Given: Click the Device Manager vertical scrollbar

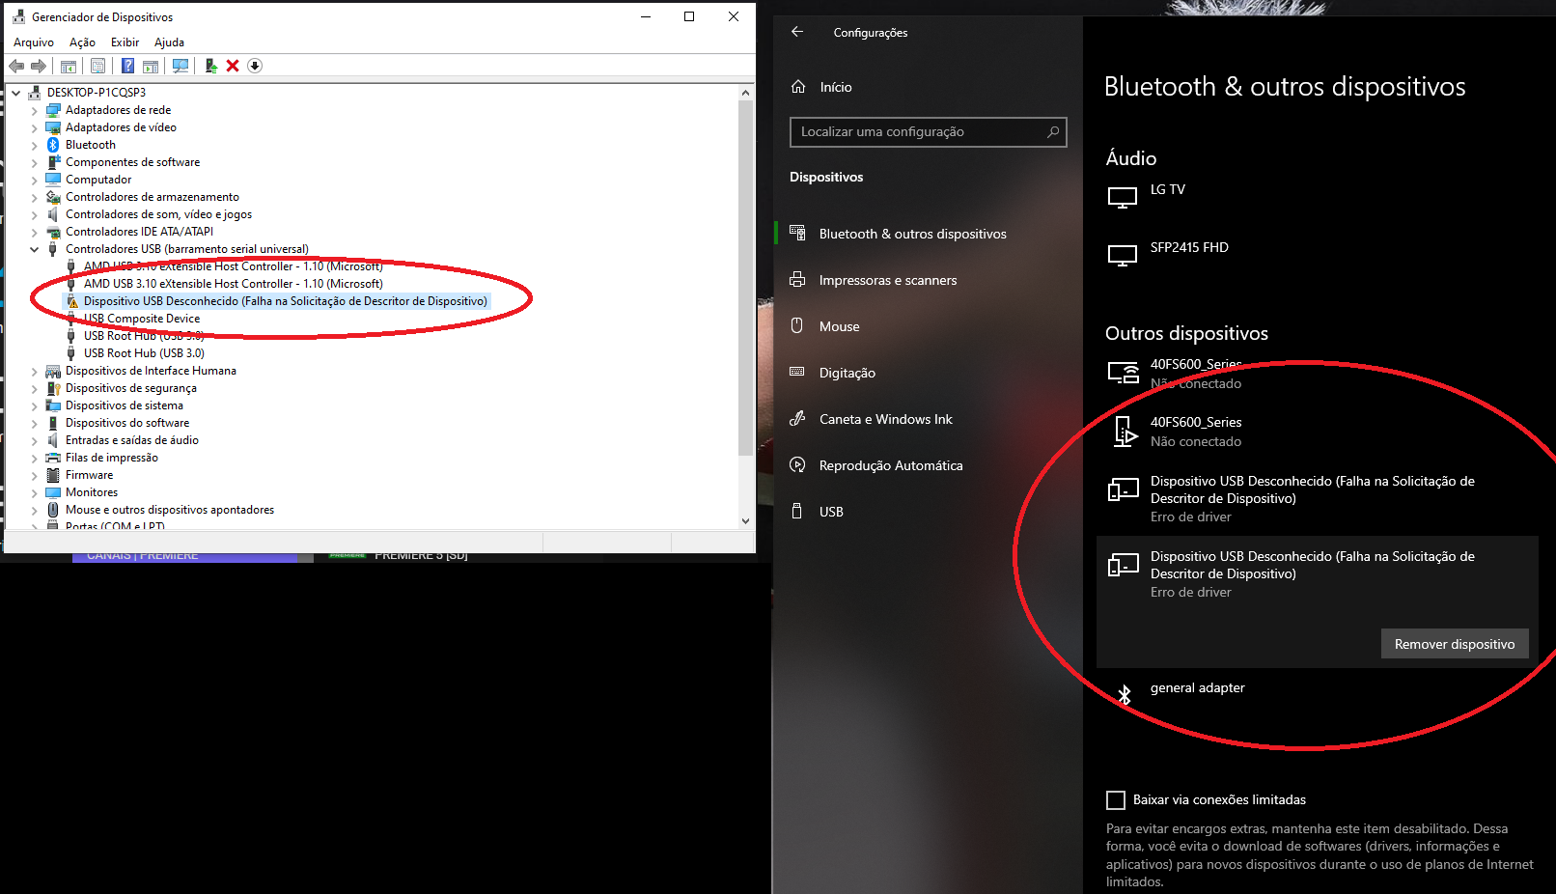Looking at the screenshot, I should [x=745, y=278].
